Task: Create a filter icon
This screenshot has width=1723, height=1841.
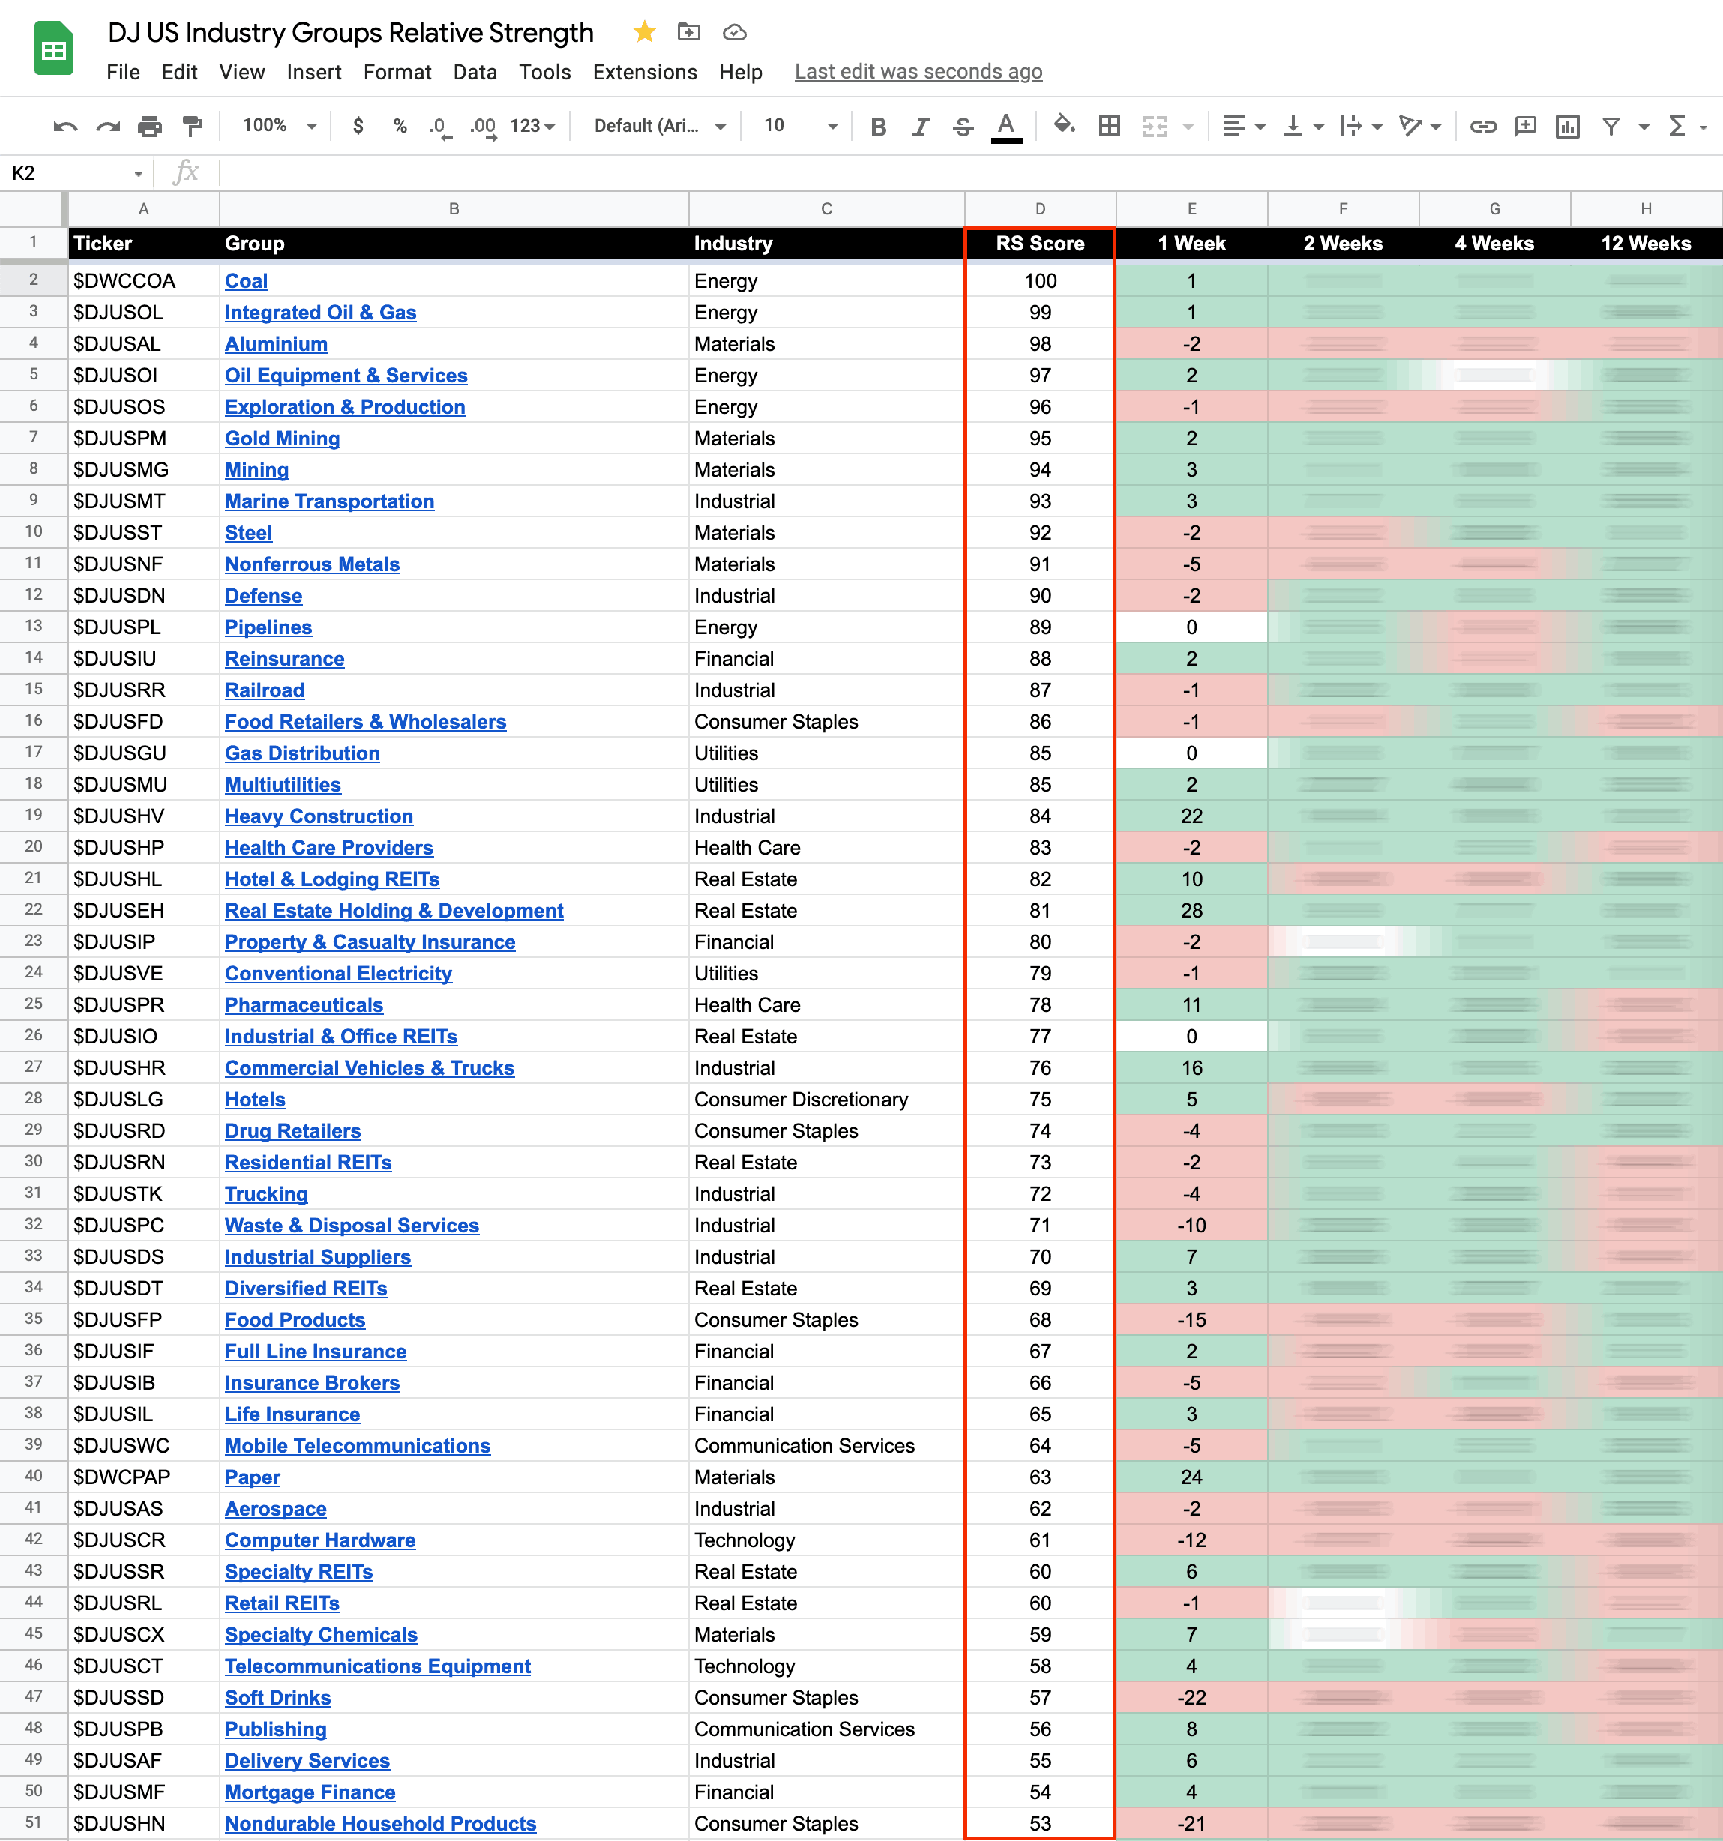Action: (x=1611, y=126)
